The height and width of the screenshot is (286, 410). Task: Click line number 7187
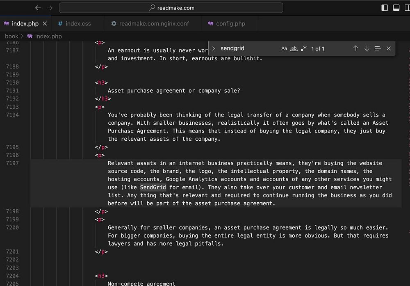tap(12, 50)
